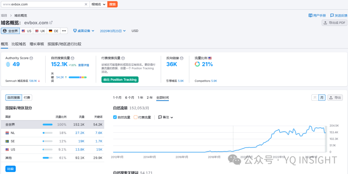Image resolution: width=348 pixels, height=174 pixels.
Task: Open 增长审核 tab
Action: pos(37,44)
